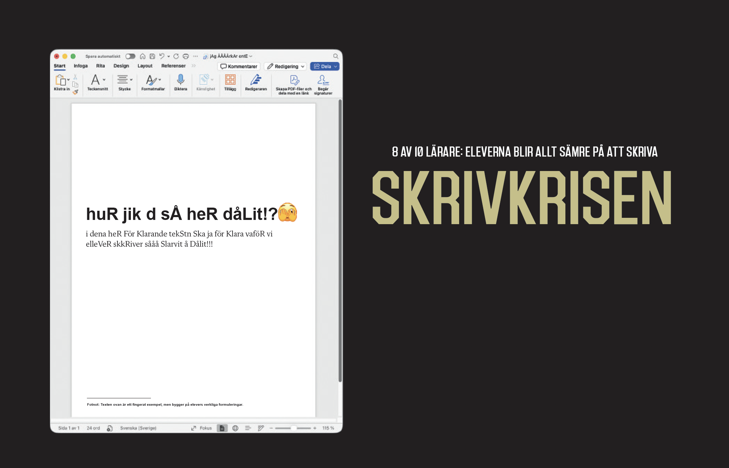Viewport: 729px width, 468px height.
Task: Open the Redigeraren editor tool
Action: [x=256, y=80]
